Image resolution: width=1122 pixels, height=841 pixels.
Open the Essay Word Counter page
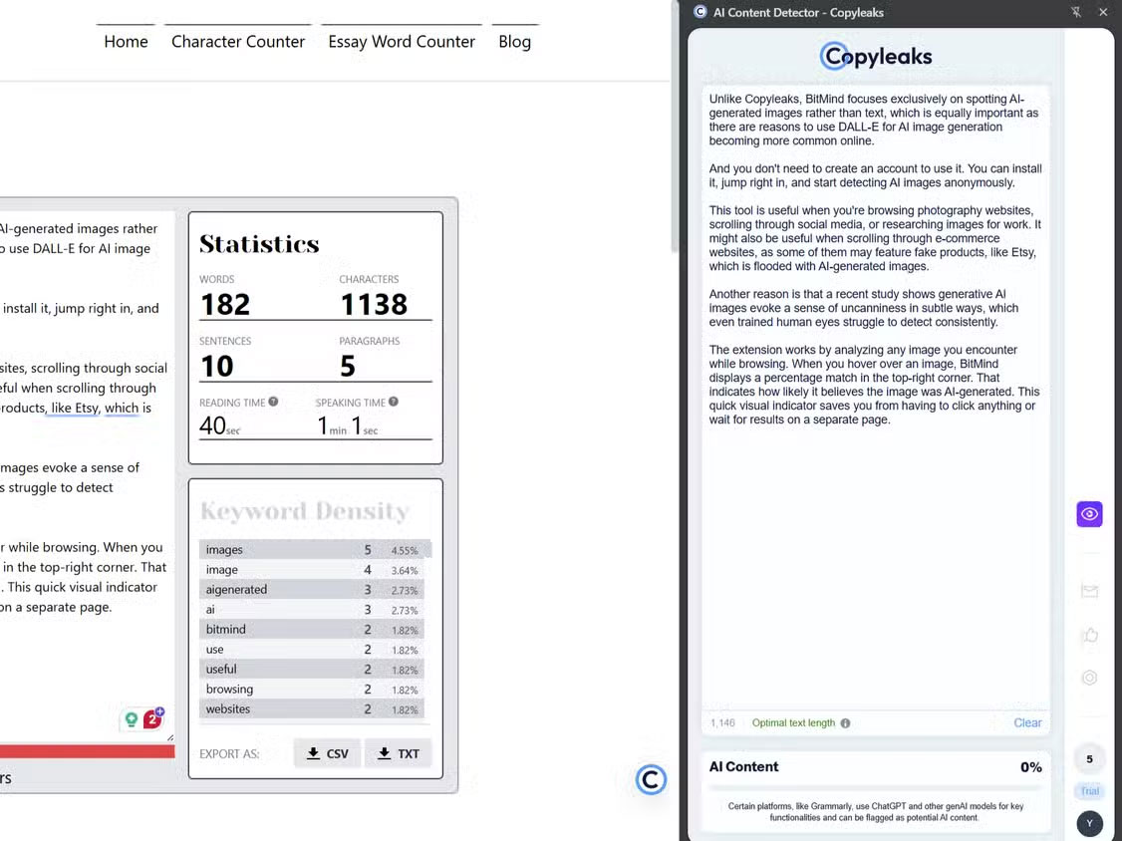pos(402,42)
